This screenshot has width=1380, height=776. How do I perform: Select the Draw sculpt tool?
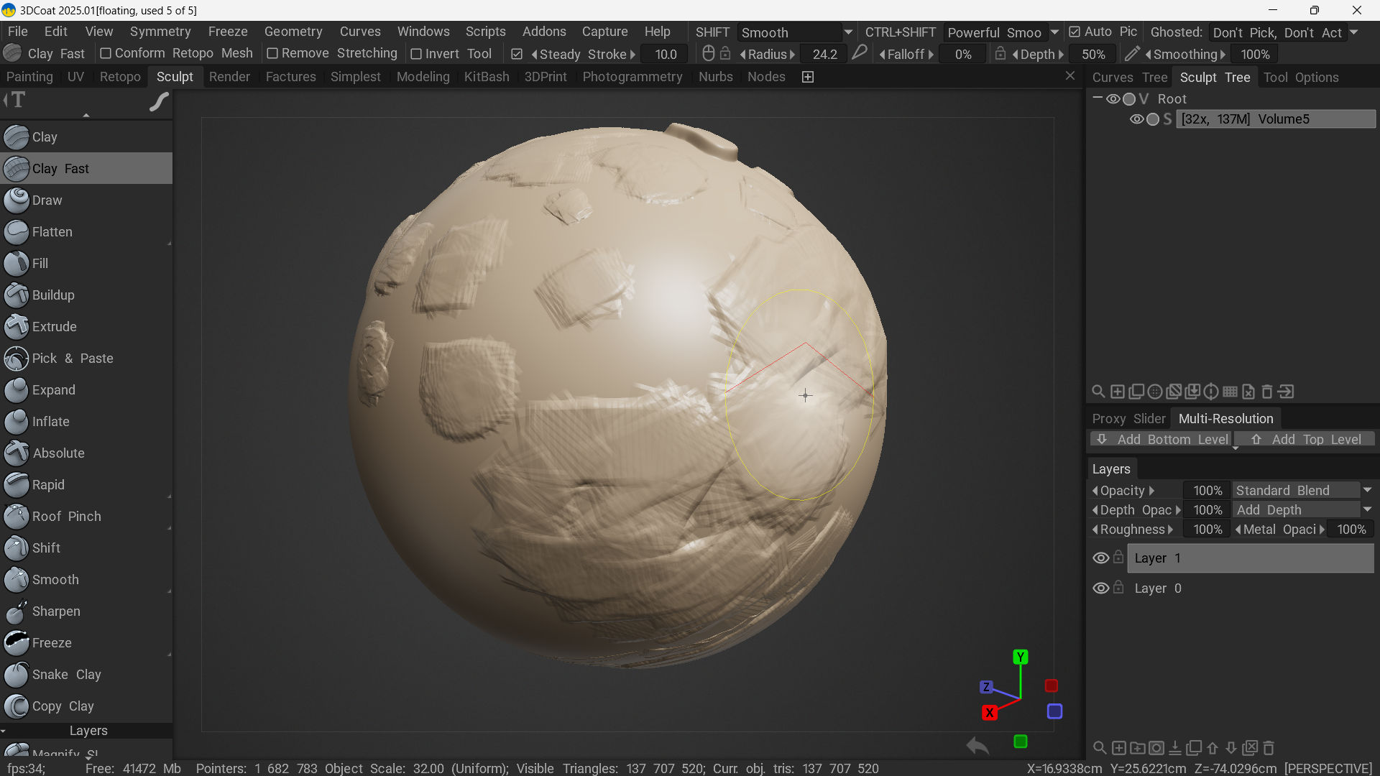click(47, 200)
